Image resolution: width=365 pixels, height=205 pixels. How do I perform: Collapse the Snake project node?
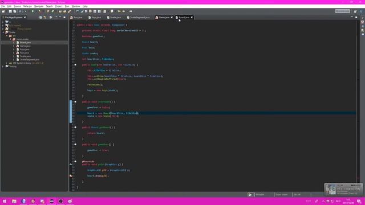coord(3,32)
